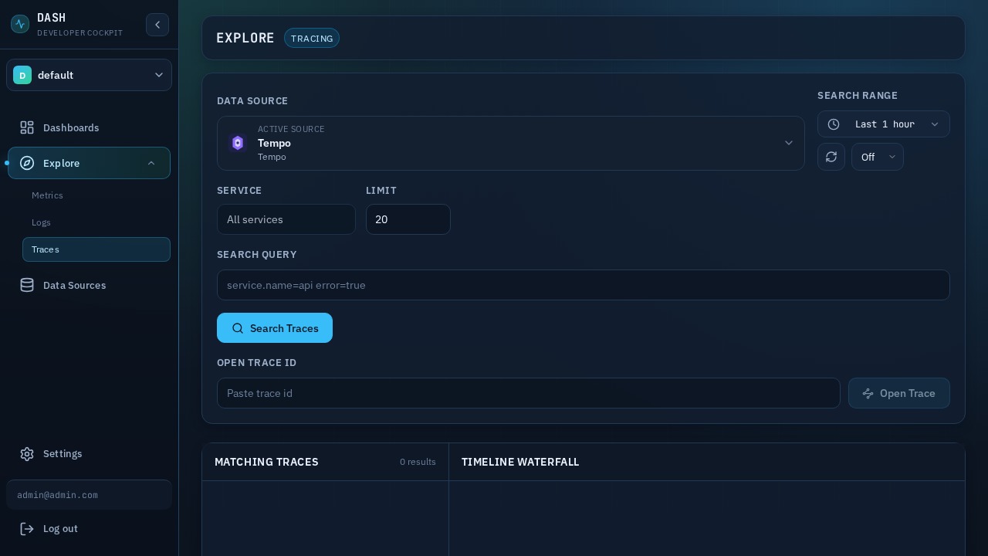Image resolution: width=988 pixels, height=556 pixels.
Task: Click the Explore compass icon
Action: click(27, 163)
